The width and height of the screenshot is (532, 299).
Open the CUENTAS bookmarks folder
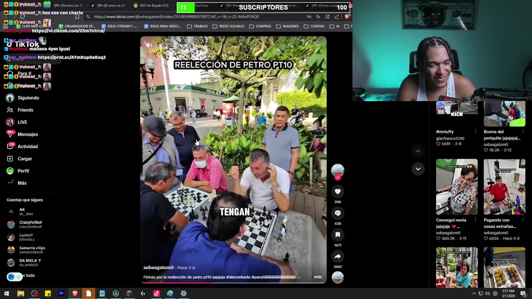point(314,26)
